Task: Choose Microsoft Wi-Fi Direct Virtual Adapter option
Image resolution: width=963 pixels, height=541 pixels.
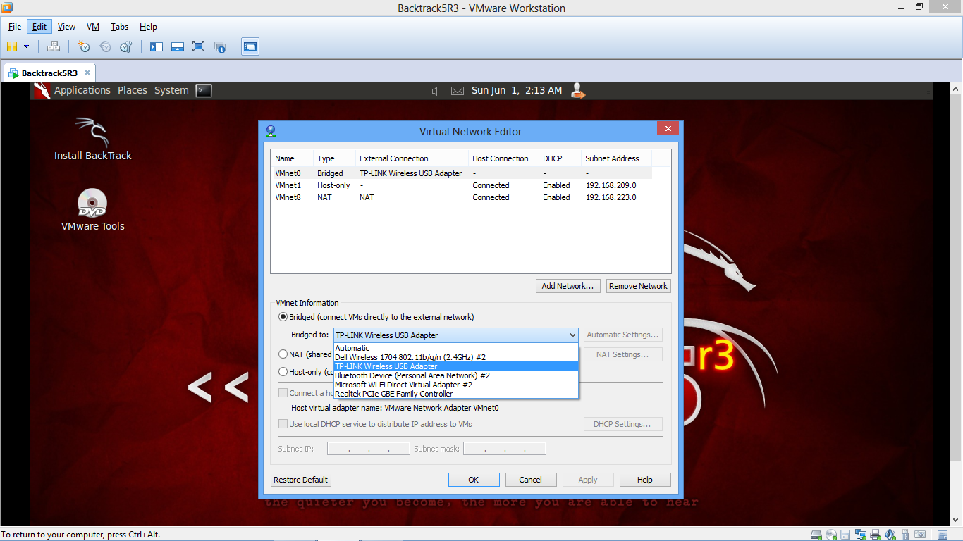Action: click(x=456, y=385)
